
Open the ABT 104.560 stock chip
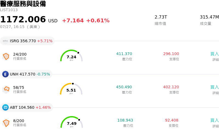point(27,107)
